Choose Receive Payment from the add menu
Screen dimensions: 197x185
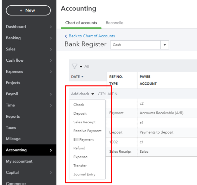[x=87, y=131]
